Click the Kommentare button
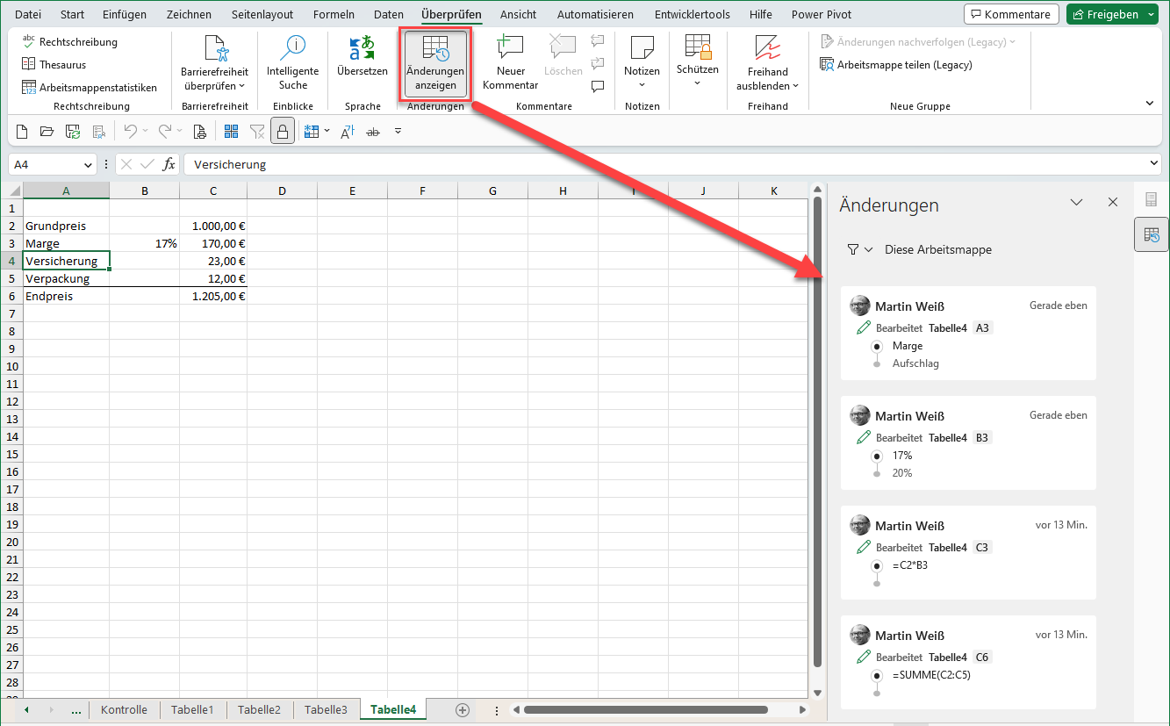 1010,14
